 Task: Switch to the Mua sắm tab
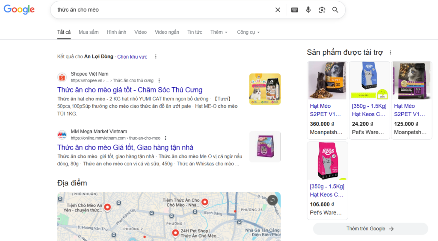tap(89, 32)
